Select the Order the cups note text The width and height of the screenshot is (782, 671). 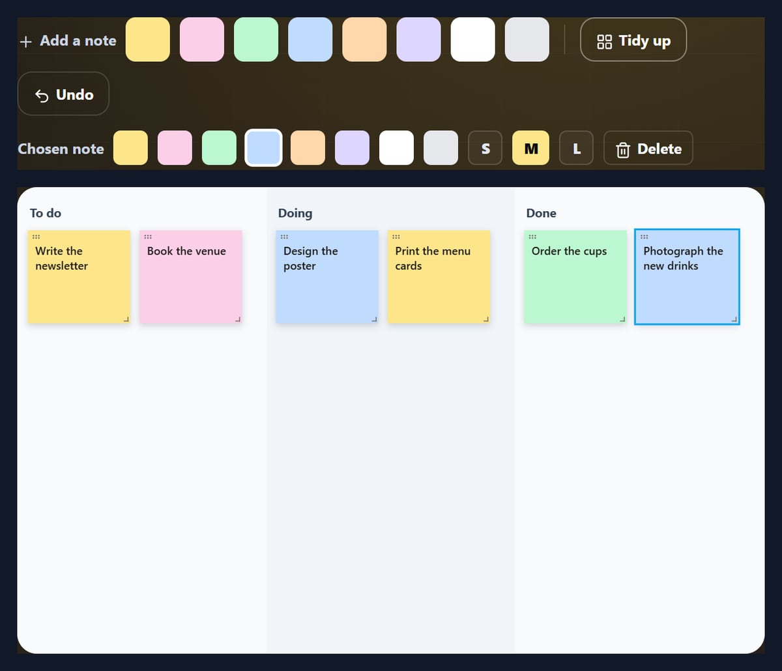tap(569, 251)
